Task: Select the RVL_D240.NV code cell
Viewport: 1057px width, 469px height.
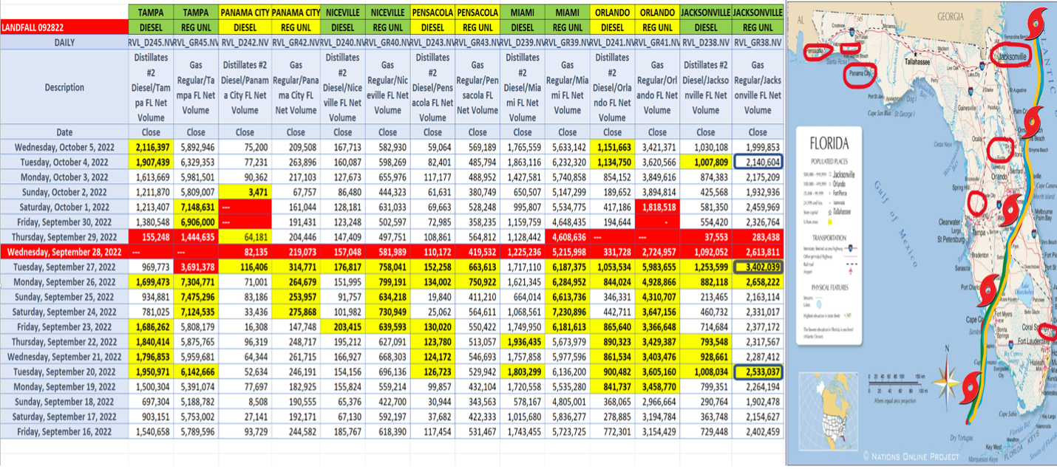Action: click(x=343, y=43)
